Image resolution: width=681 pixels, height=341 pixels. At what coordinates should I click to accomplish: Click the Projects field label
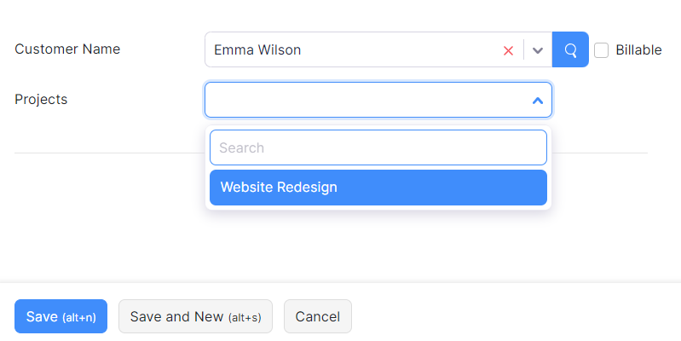point(41,99)
